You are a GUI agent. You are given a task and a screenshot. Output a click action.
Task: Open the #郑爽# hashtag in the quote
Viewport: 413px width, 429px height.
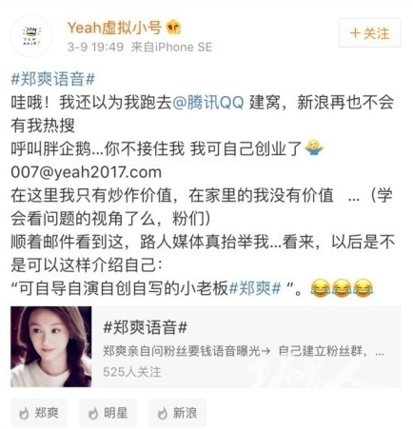[x=255, y=288]
